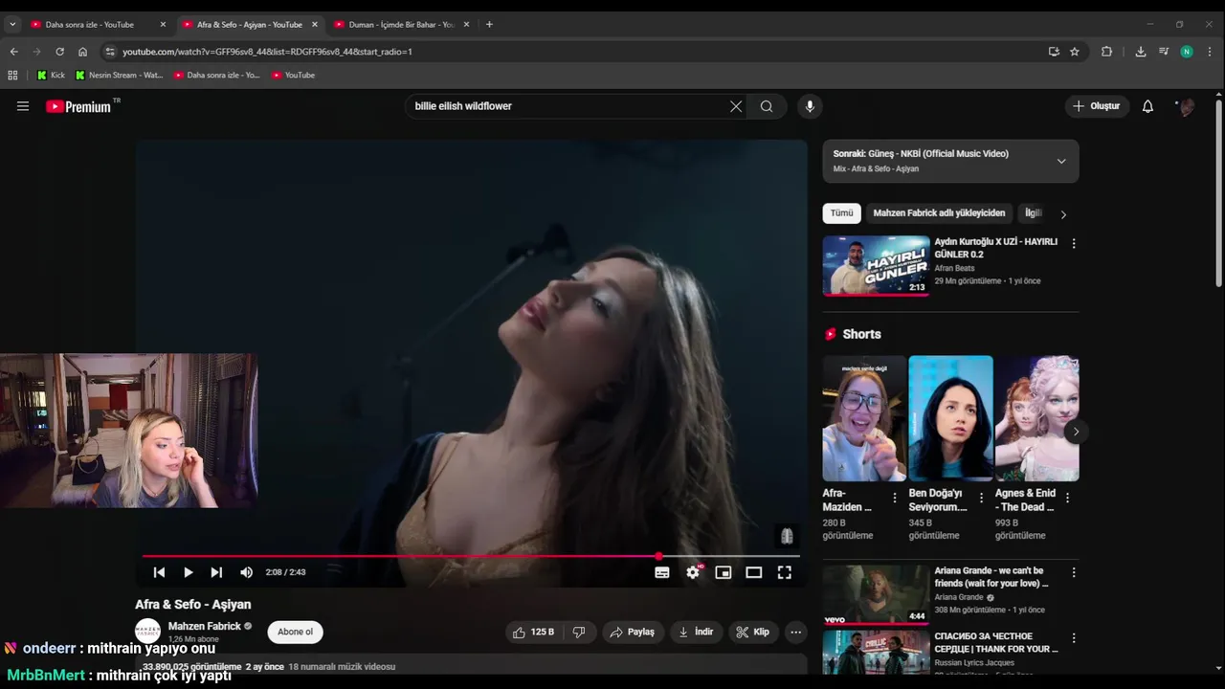Create a clip with Klip button
The image size is (1225, 689).
click(752, 632)
